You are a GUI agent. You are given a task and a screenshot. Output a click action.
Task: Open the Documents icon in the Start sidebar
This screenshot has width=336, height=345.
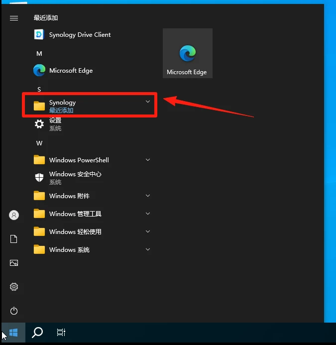click(x=13, y=239)
